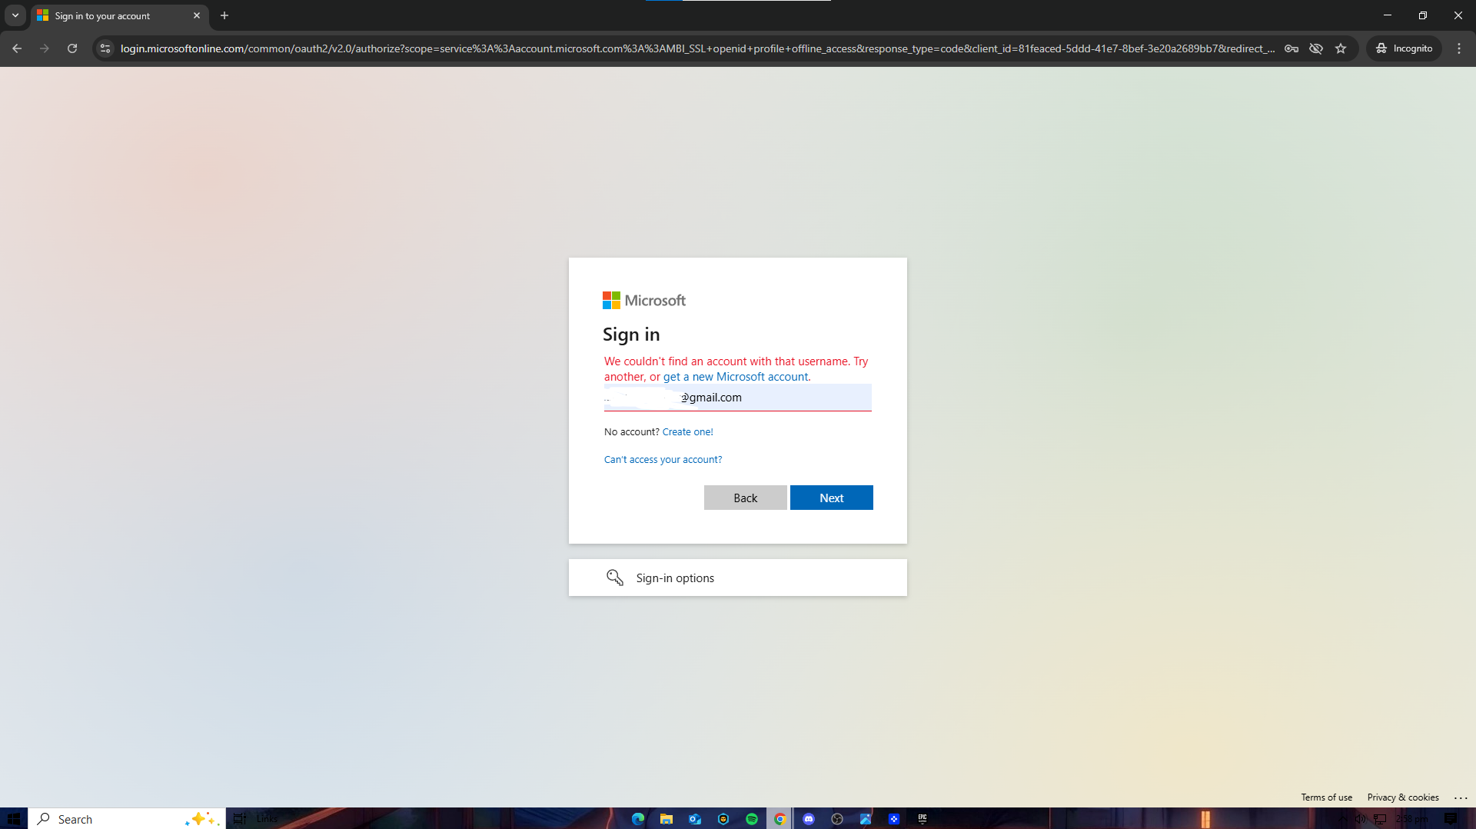Click the 'Create one!' link
This screenshot has height=829, width=1476.
tap(688, 432)
